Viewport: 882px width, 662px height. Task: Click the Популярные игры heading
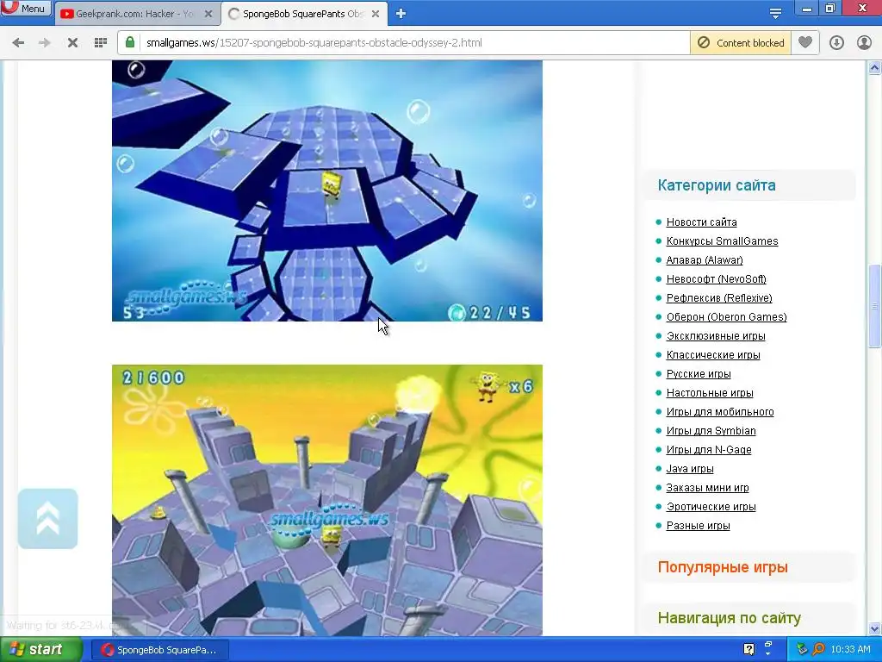click(723, 567)
